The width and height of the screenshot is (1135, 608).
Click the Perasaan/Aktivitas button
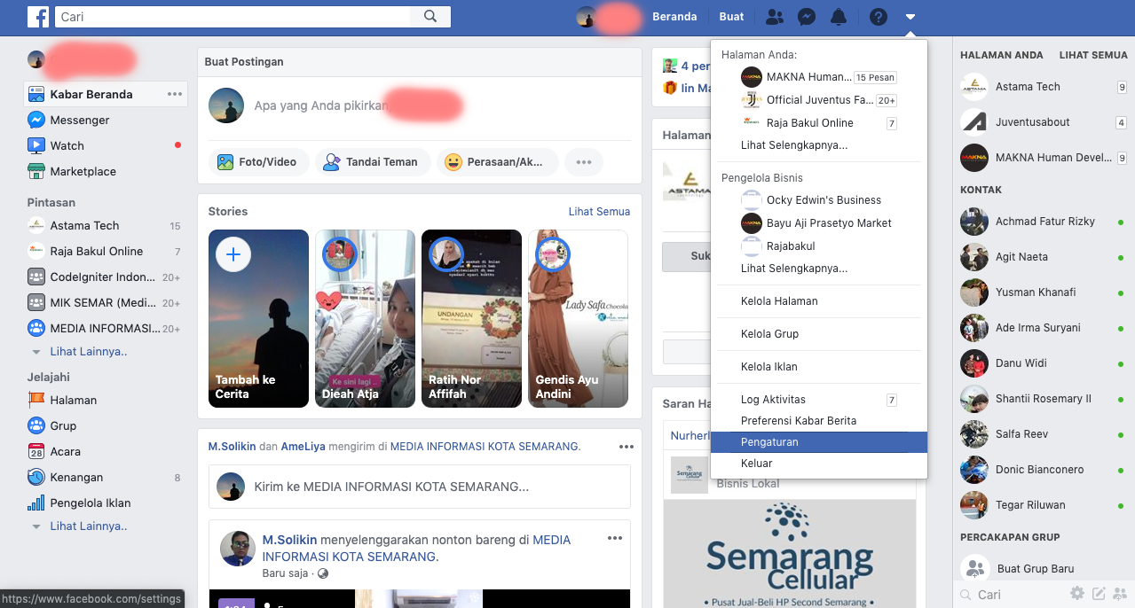point(498,162)
